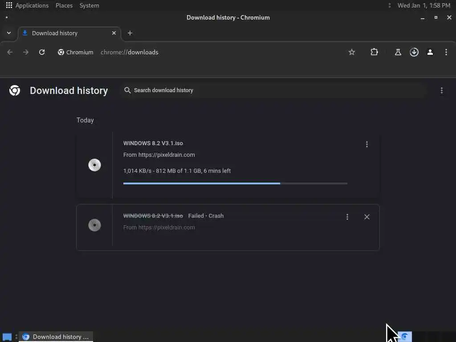The width and height of the screenshot is (456, 342).
Task: Open the Places menu
Action: point(64,5)
